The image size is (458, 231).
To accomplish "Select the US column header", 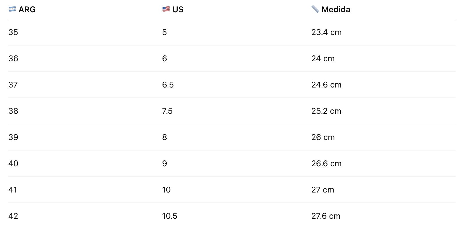I will coord(173,9).
